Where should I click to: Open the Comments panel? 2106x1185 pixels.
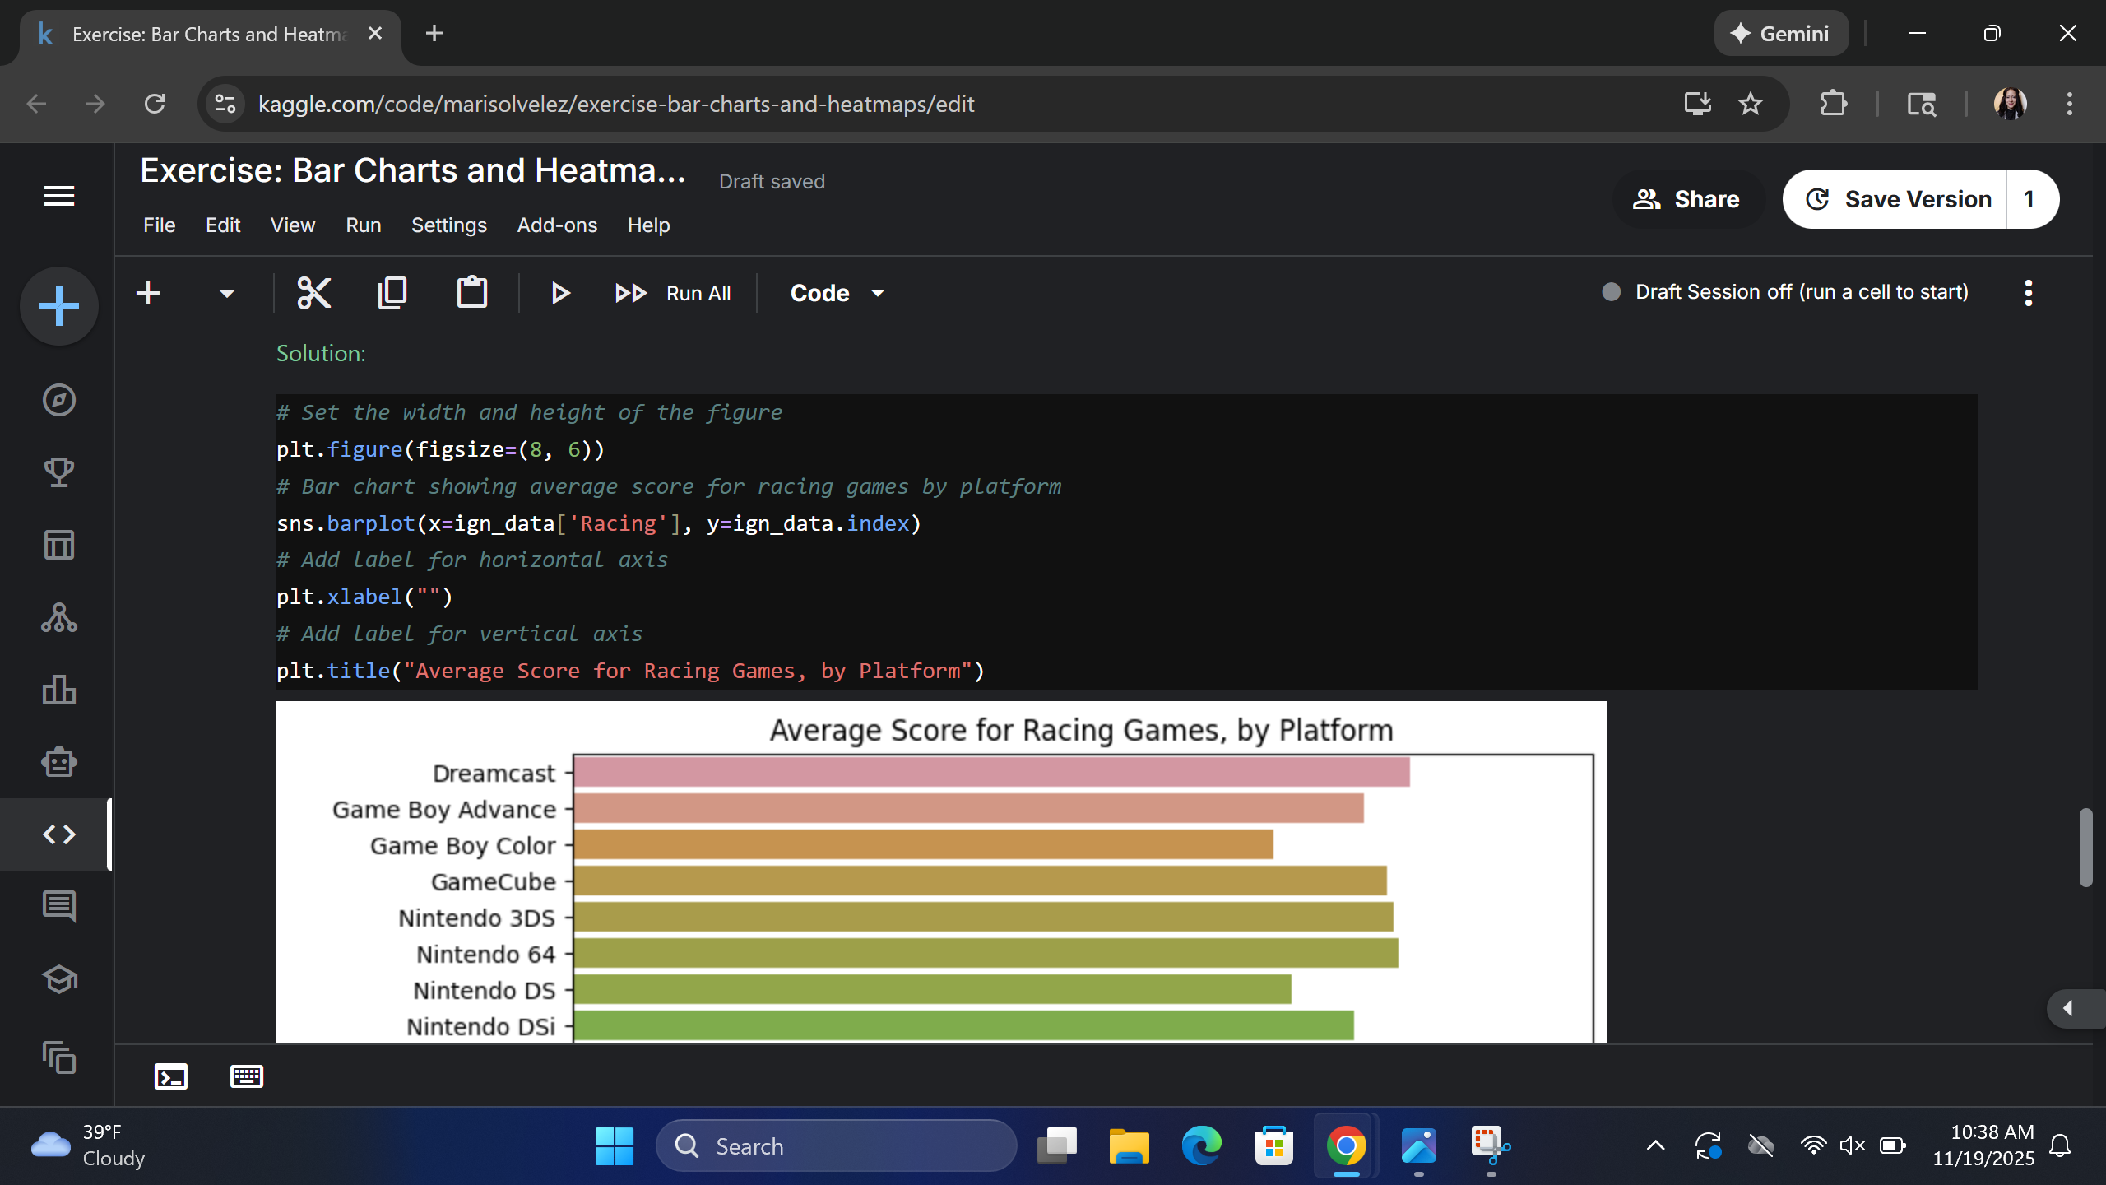click(x=58, y=906)
